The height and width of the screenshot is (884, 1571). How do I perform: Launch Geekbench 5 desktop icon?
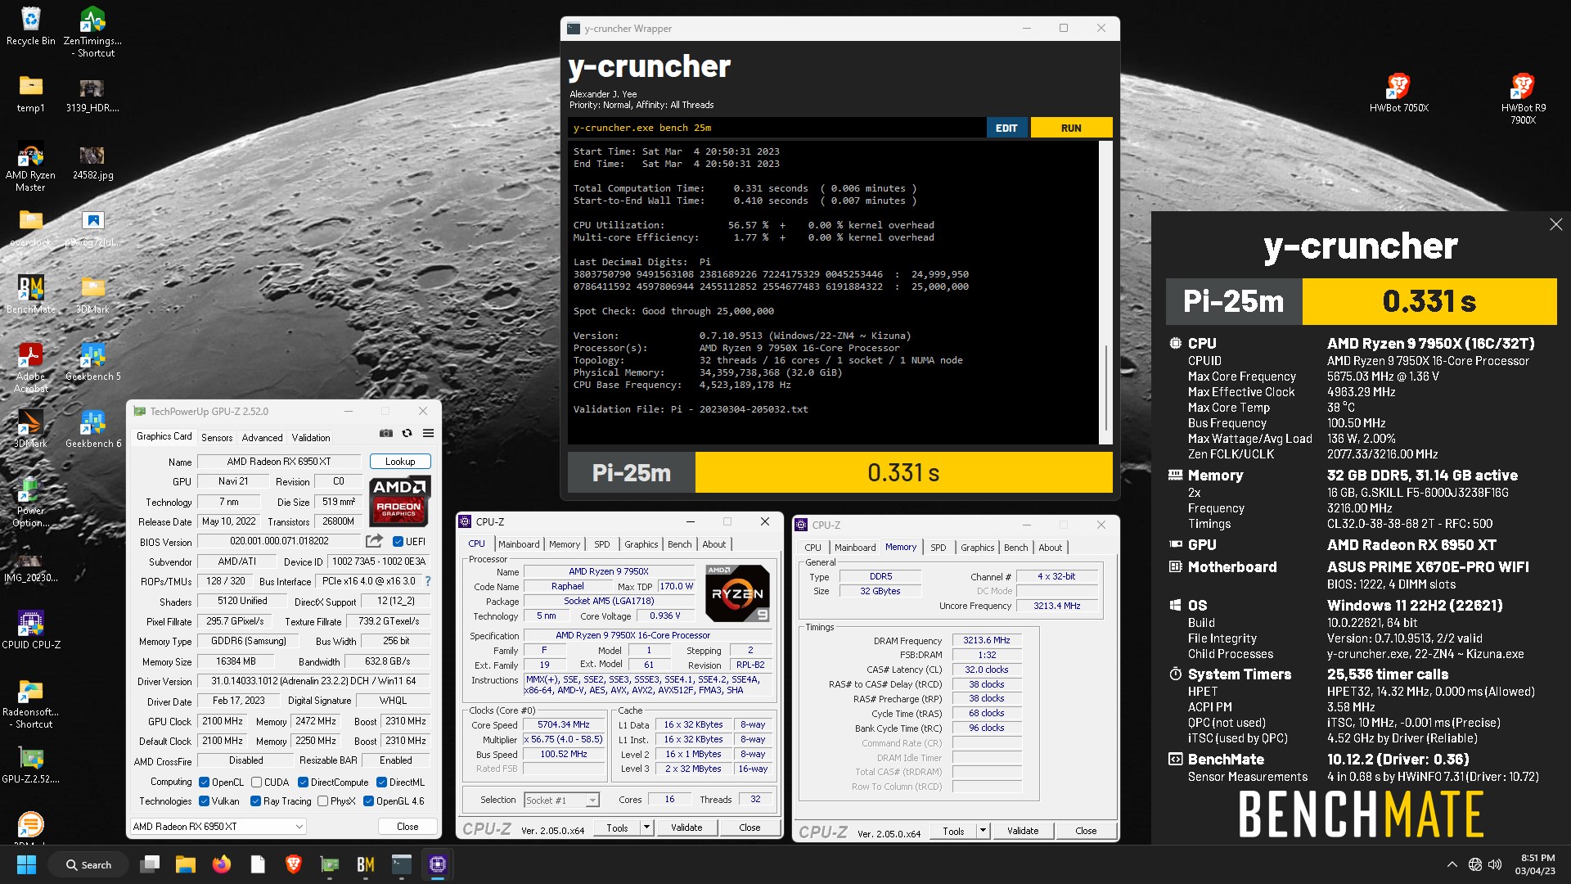coord(92,361)
